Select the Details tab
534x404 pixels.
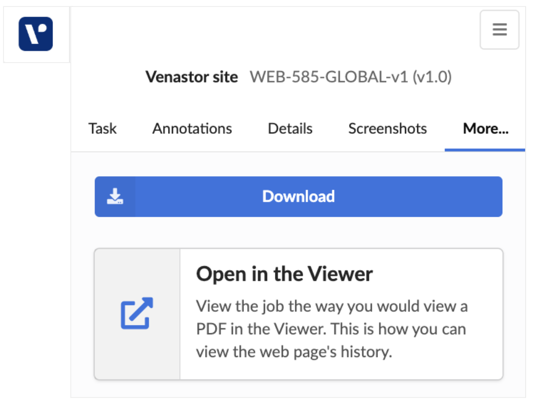[290, 128]
